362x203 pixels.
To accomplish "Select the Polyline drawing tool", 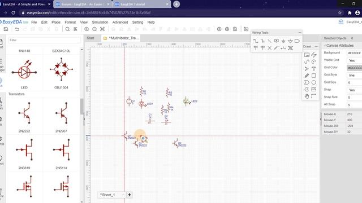I will (x=313, y=55).
